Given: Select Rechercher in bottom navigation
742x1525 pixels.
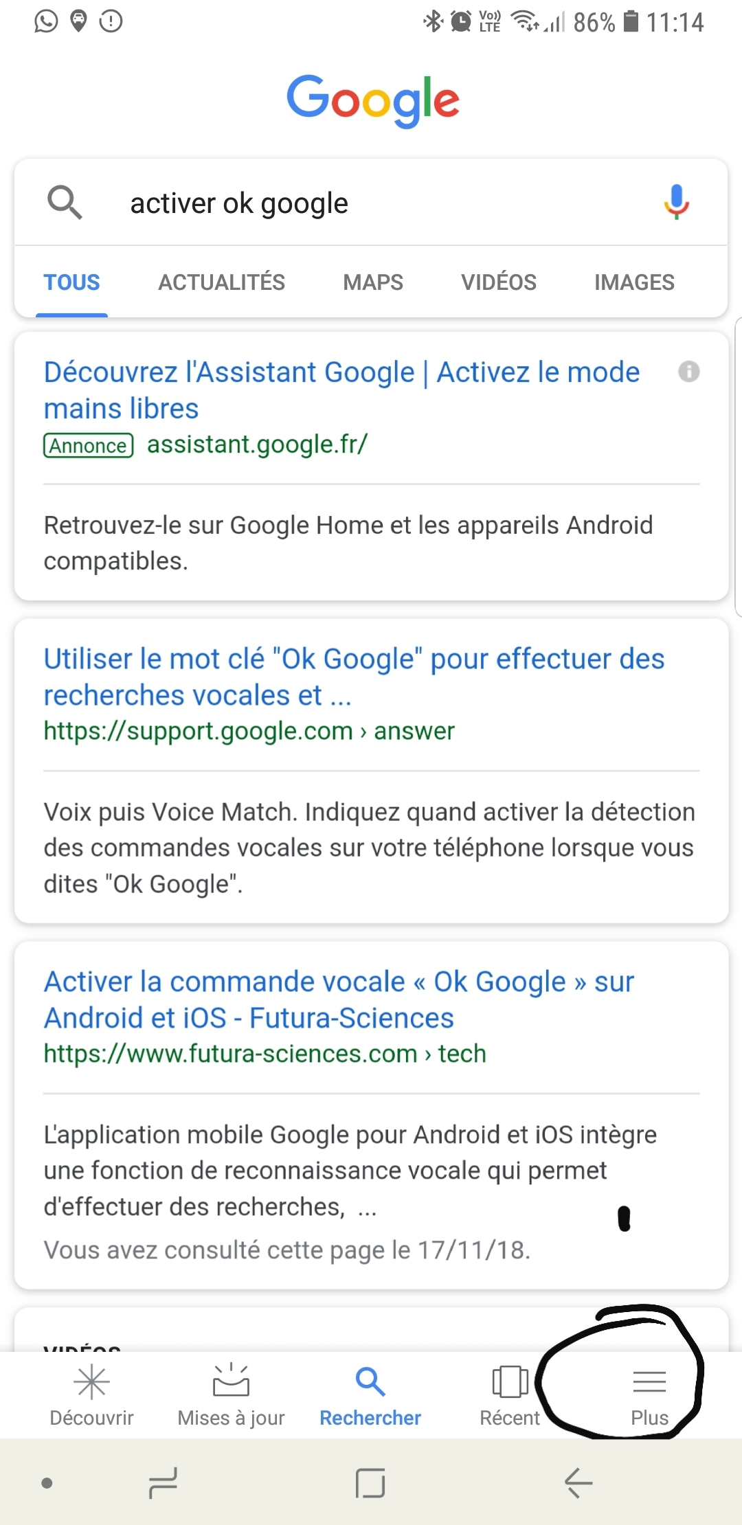Looking at the screenshot, I should (x=370, y=1396).
